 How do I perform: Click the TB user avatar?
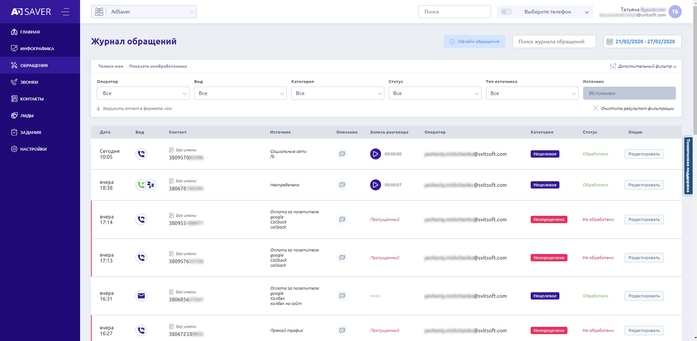pos(675,12)
